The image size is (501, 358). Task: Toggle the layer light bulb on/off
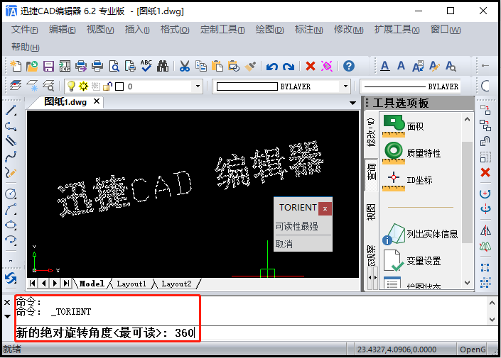[71, 86]
